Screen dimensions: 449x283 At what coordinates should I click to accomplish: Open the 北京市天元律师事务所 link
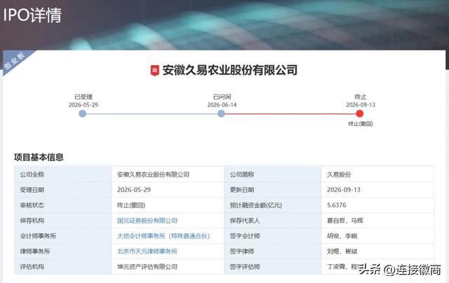[147, 251]
